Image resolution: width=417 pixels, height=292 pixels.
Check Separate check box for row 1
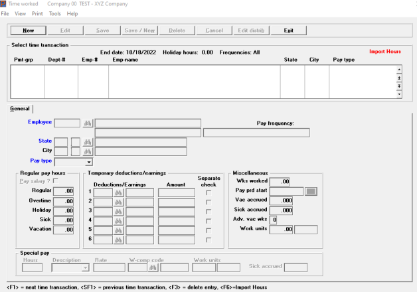209,192
